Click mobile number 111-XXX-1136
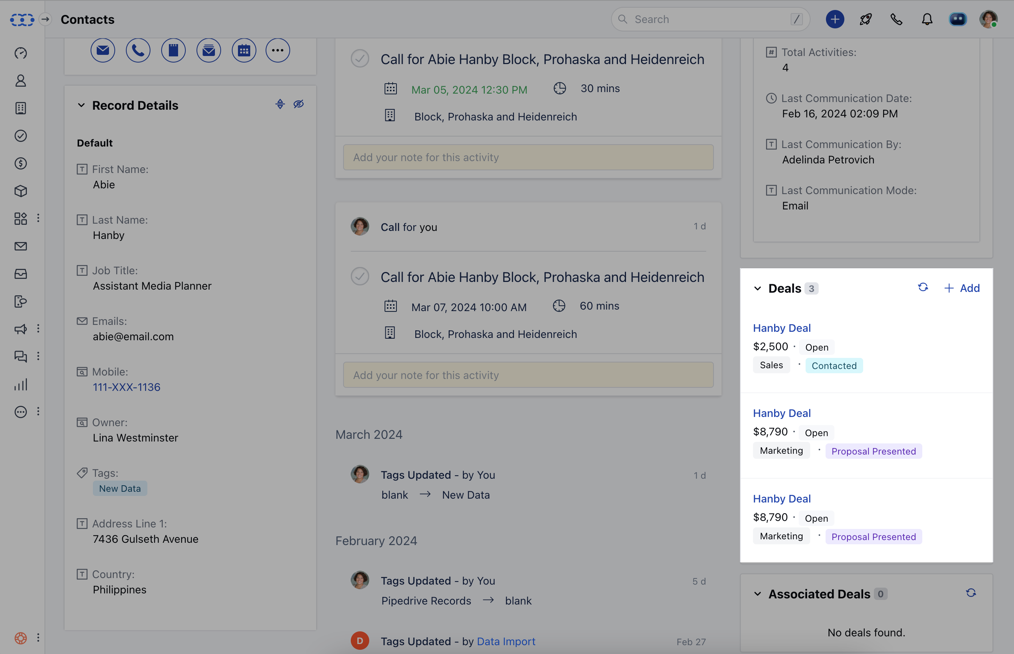The width and height of the screenshot is (1014, 654). (127, 387)
